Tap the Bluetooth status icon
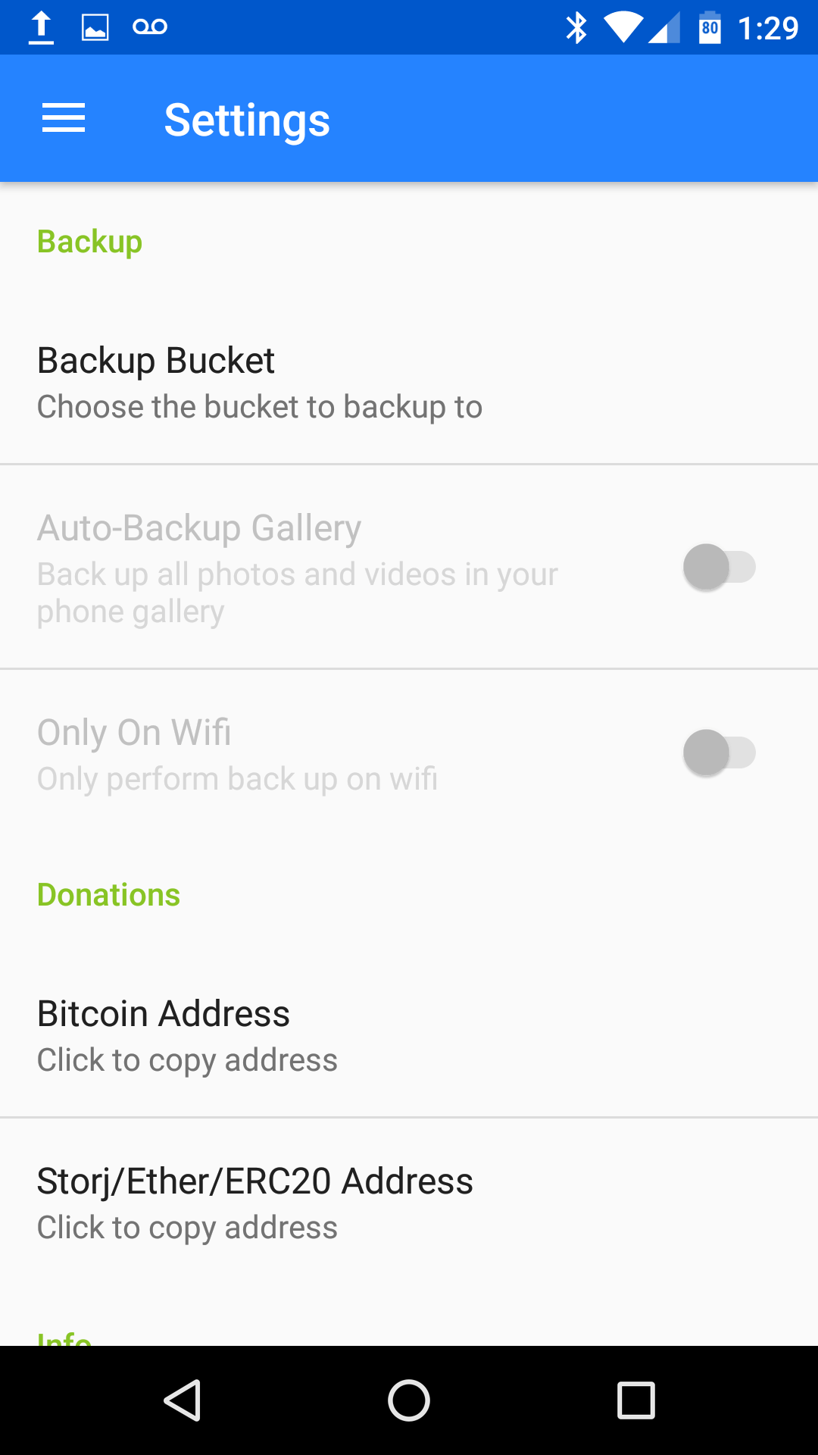 click(x=576, y=28)
